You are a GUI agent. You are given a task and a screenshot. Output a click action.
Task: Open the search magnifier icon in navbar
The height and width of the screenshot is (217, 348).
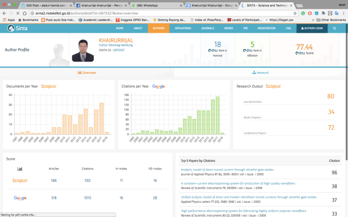click(x=335, y=28)
